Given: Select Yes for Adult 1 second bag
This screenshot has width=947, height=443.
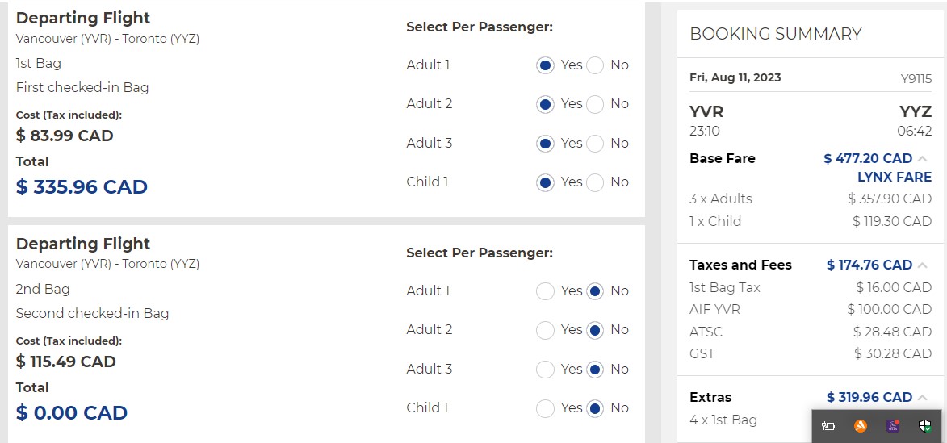Looking at the screenshot, I should click(545, 291).
